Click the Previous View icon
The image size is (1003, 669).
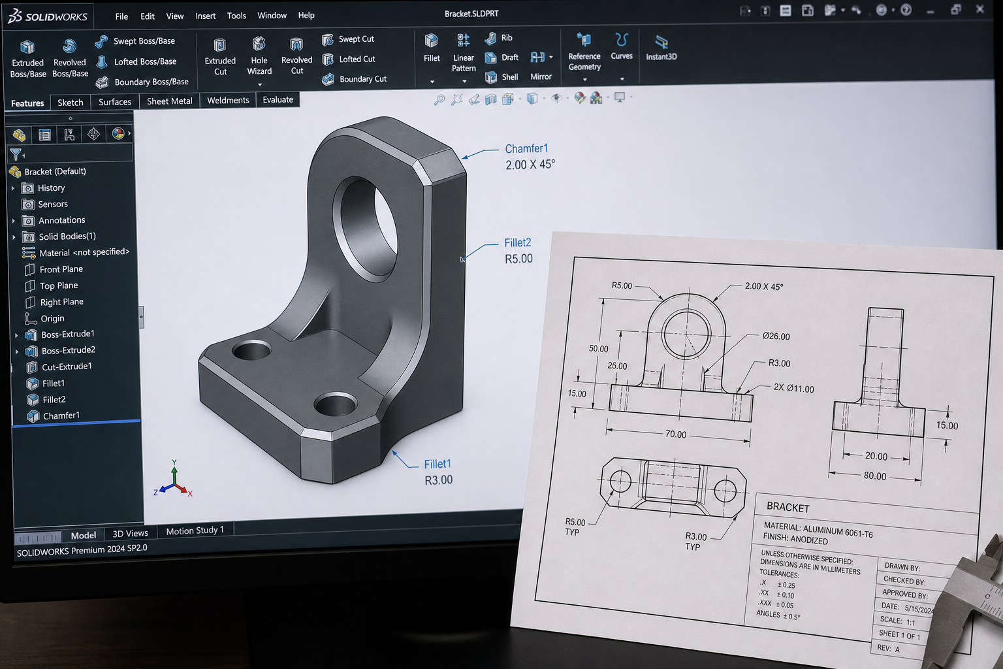474,99
